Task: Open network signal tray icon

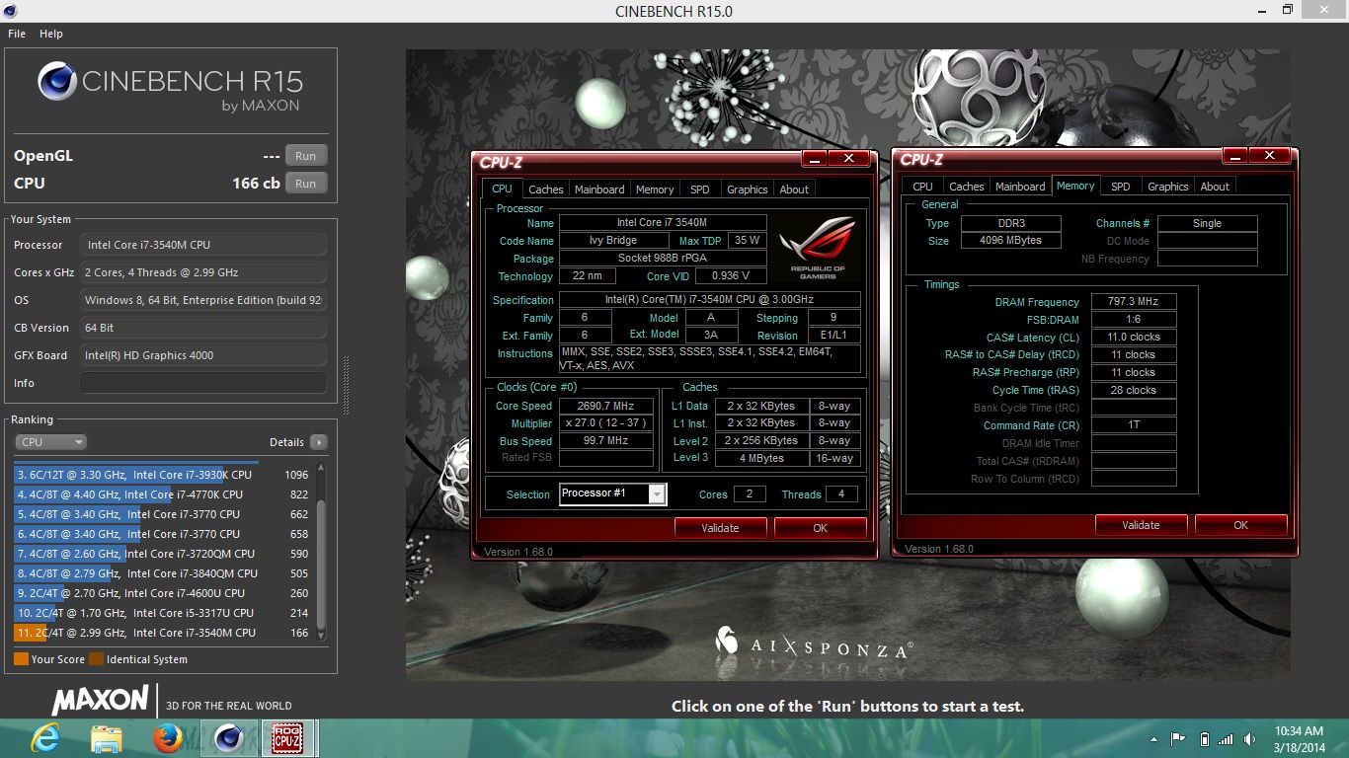Action: 1226,738
